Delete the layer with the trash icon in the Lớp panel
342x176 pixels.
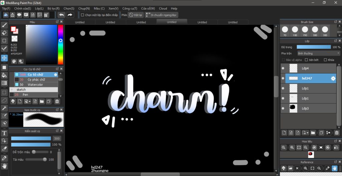(x=337, y=133)
